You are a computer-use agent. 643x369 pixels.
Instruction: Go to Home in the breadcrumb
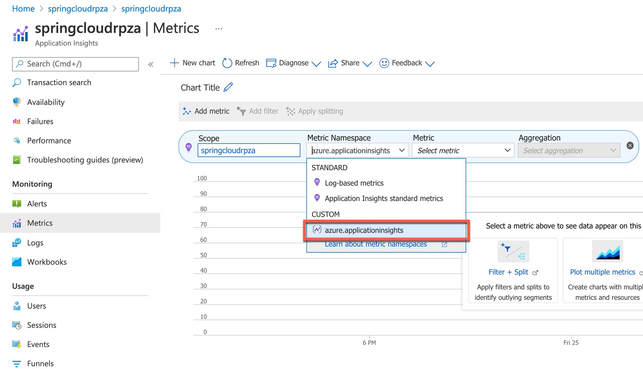tap(23, 9)
